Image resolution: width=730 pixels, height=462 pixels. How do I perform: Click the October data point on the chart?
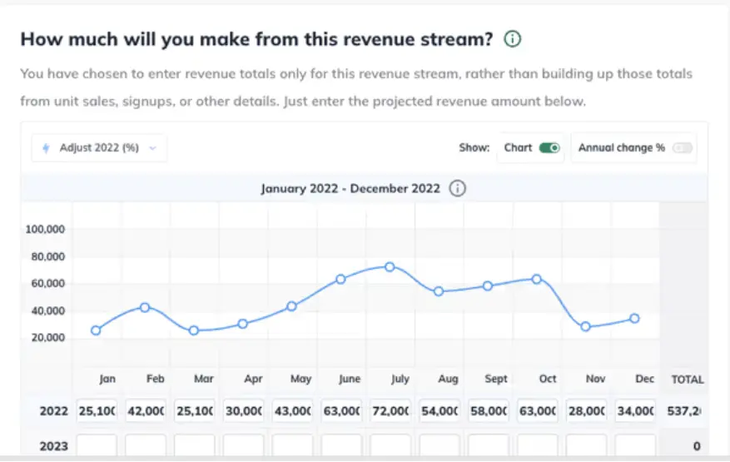coord(537,279)
